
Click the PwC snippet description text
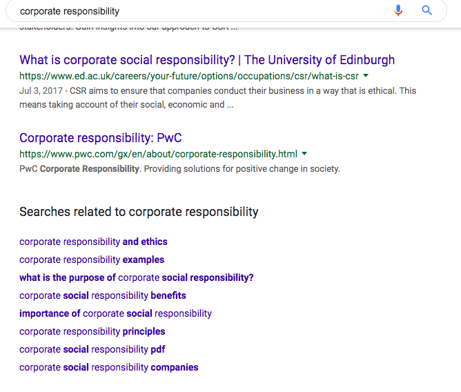(179, 169)
